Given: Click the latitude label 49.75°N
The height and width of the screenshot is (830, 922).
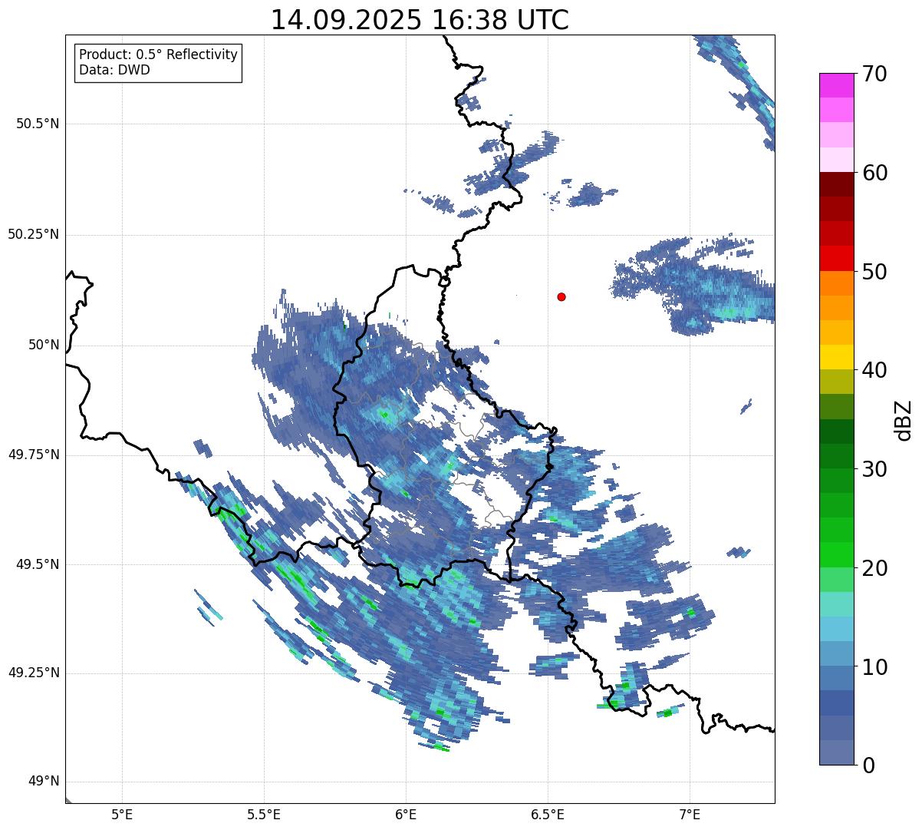Looking at the screenshot, I should pyautogui.click(x=34, y=455).
